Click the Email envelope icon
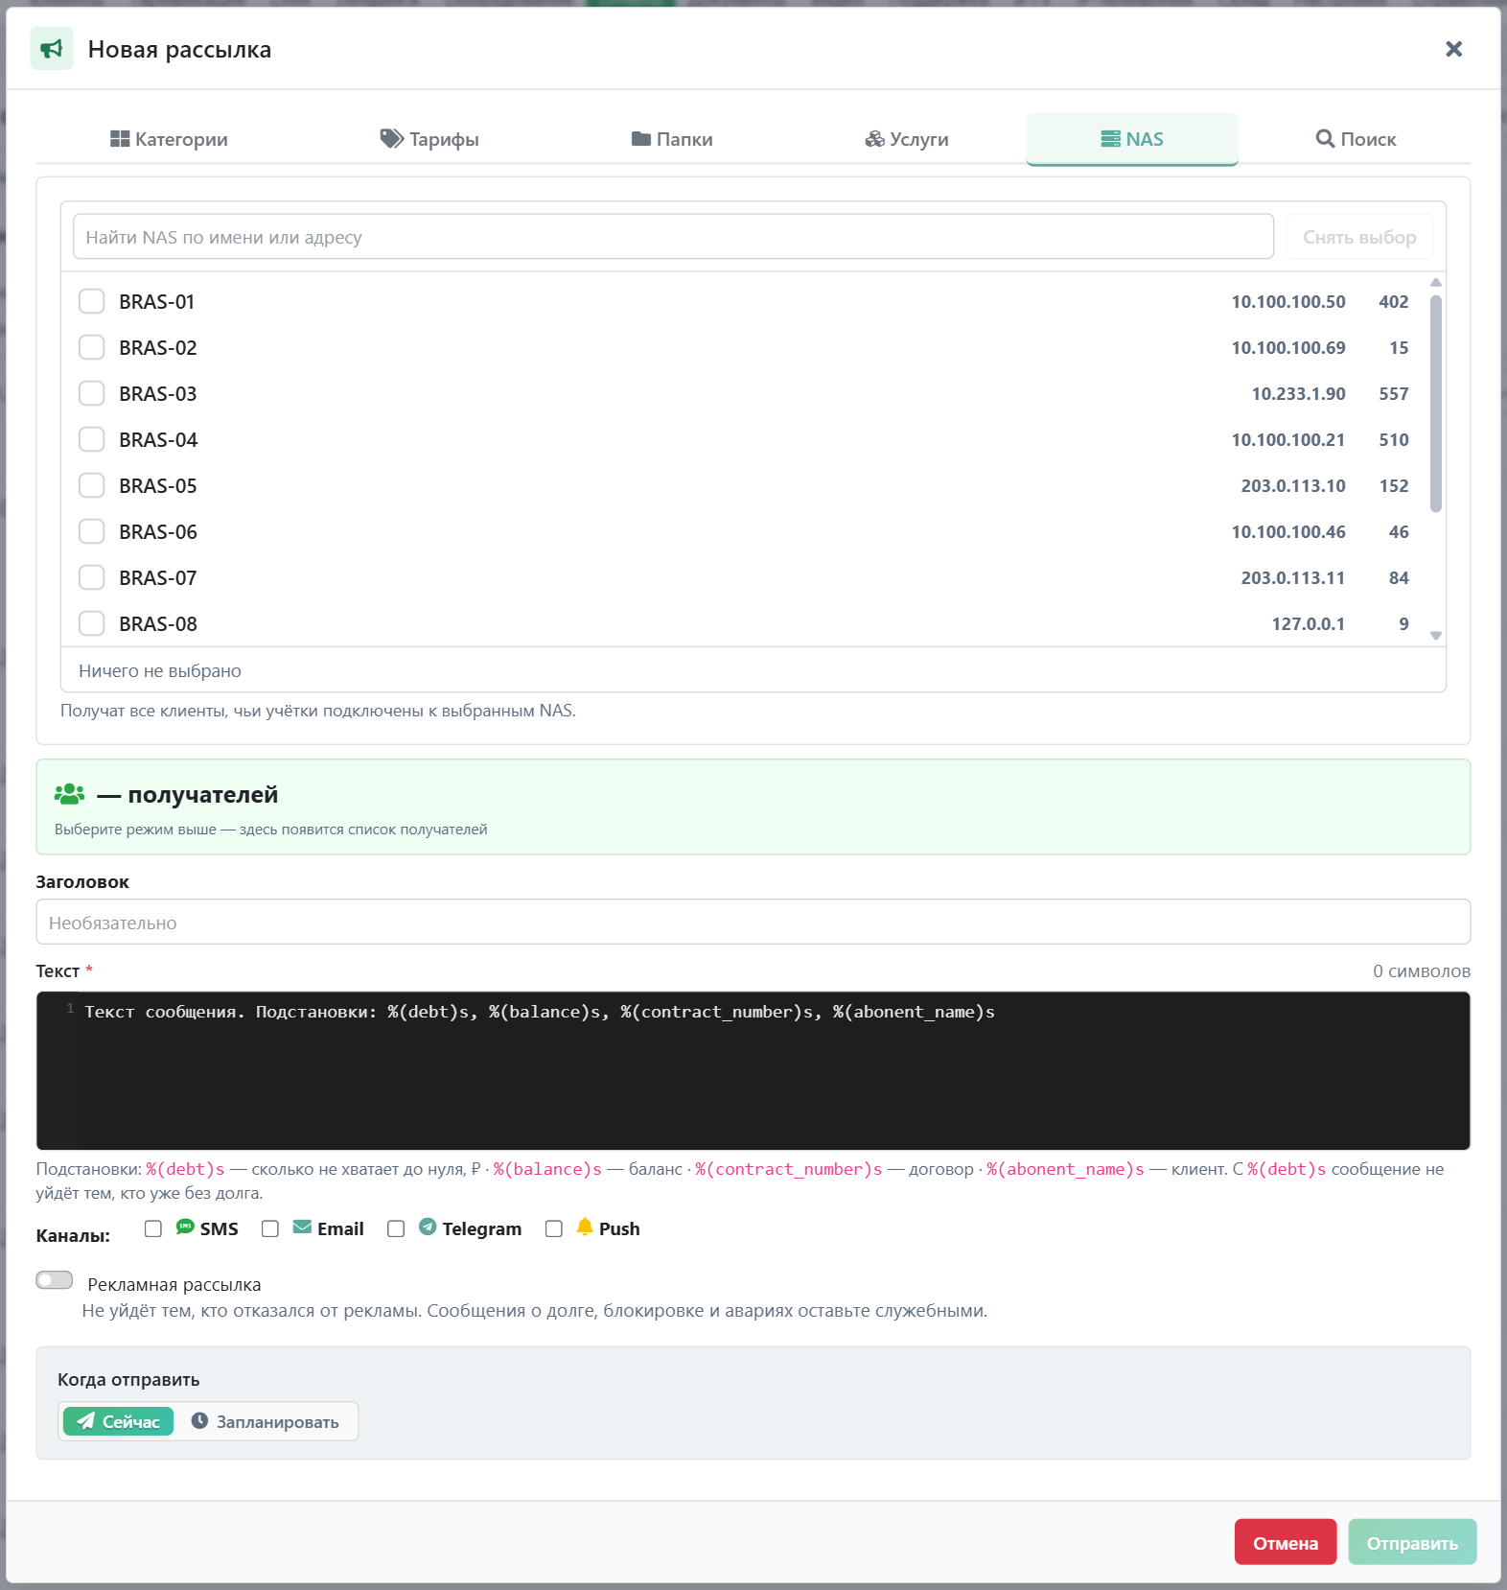This screenshot has height=1590, width=1507. (x=302, y=1227)
